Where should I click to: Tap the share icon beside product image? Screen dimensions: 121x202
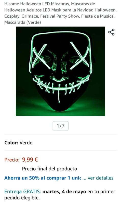[x=111, y=32]
